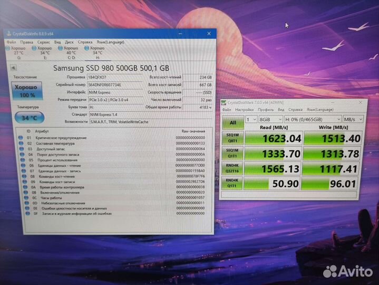Select disk G: at 27 °C
This screenshot has width=379, height=285.
16,53
